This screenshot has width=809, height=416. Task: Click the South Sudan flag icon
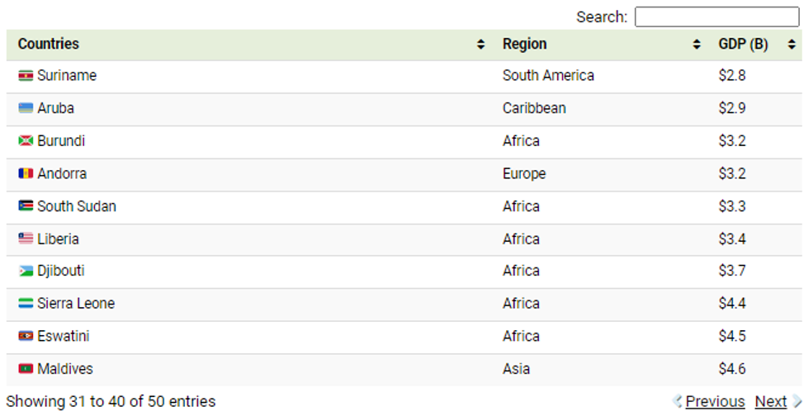pos(26,206)
